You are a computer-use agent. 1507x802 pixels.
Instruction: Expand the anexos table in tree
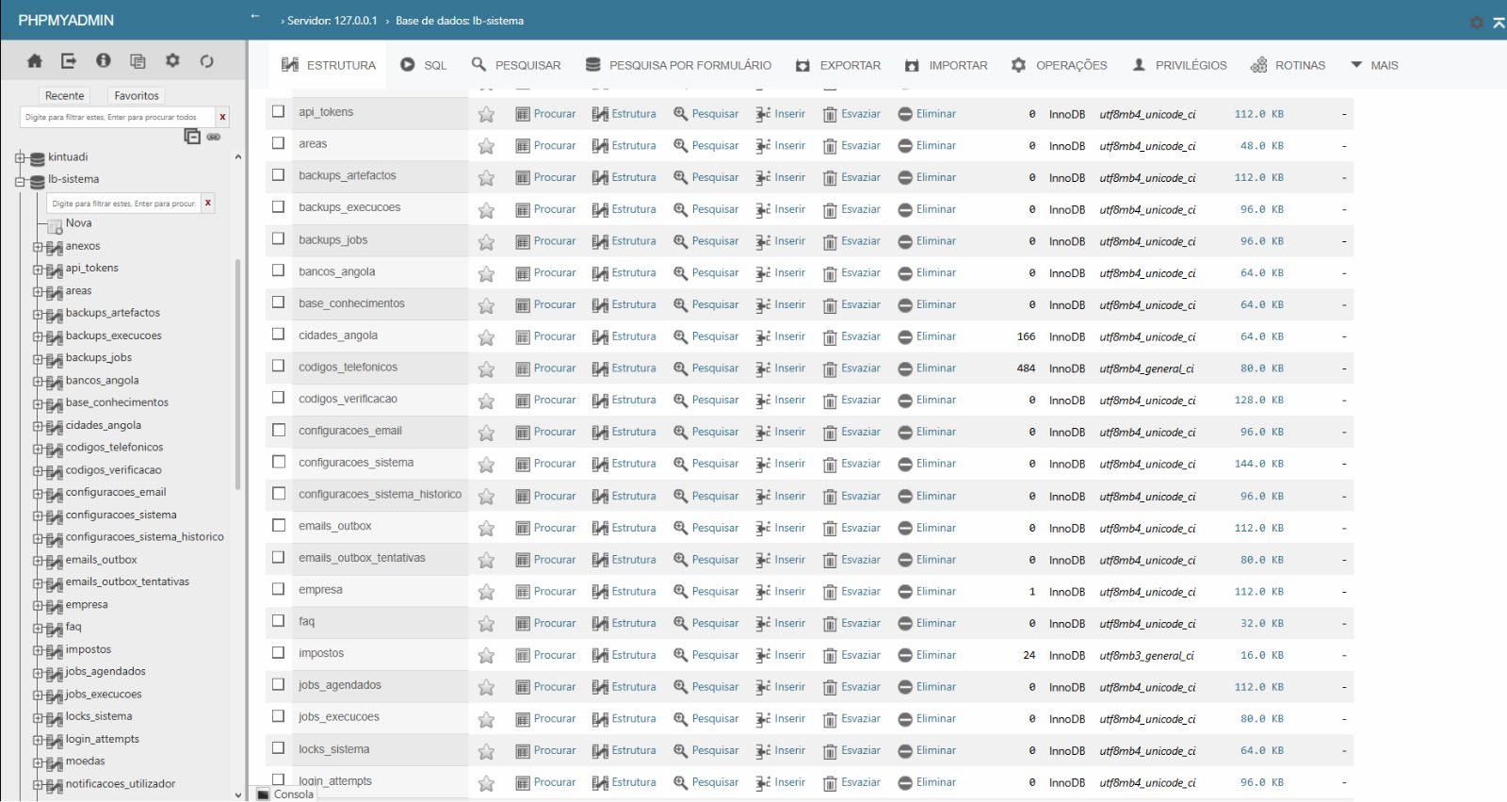tap(38, 247)
